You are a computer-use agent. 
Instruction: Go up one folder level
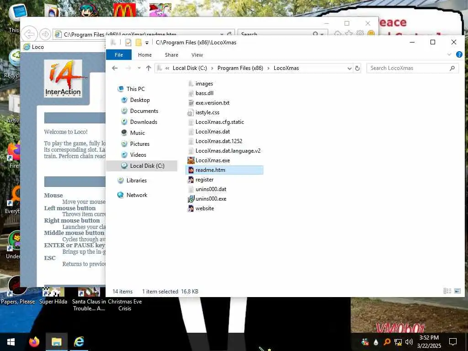click(149, 68)
